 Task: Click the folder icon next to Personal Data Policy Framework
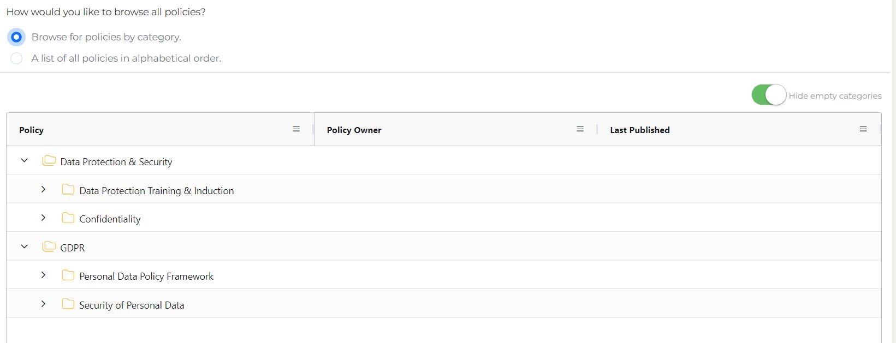tap(68, 275)
